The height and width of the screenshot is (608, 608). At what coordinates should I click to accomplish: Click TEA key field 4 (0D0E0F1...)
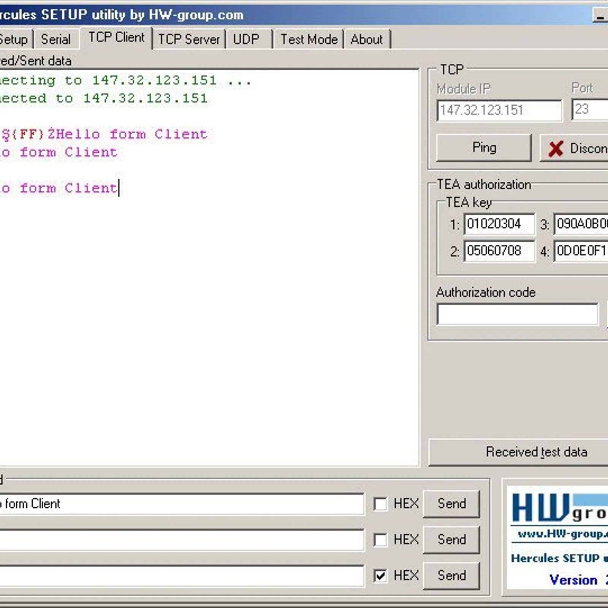581,251
